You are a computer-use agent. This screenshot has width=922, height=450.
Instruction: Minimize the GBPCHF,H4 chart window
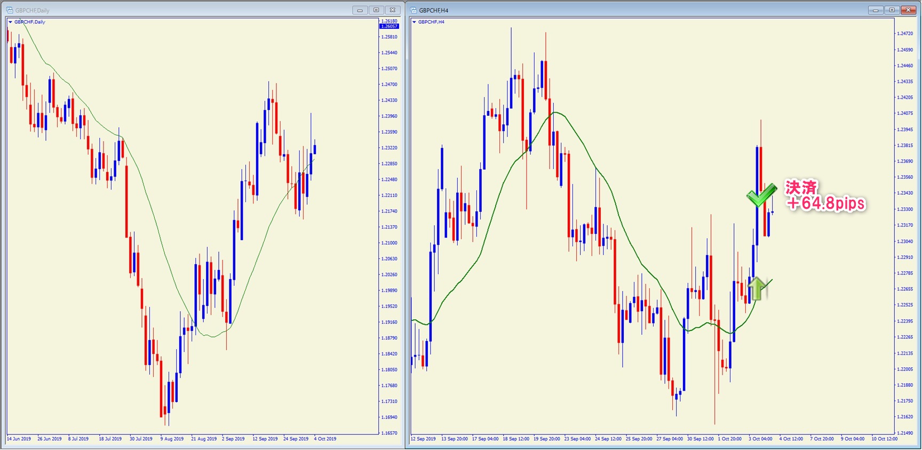tap(876, 10)
